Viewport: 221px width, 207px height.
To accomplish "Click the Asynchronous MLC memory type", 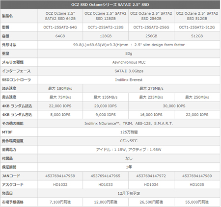I will 129,62.
